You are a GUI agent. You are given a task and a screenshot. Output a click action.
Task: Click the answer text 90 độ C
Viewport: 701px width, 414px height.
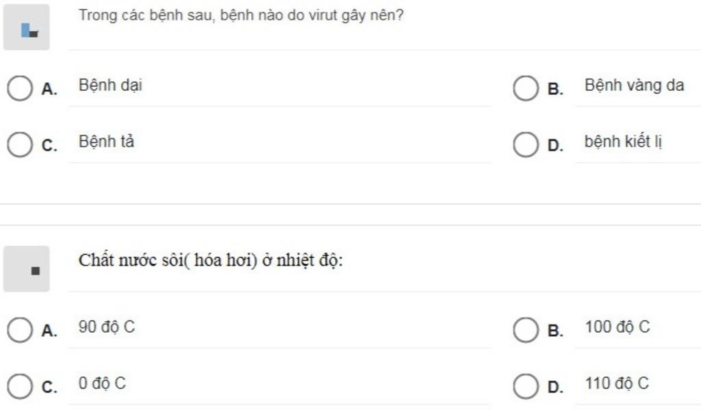pyautogui.click(x=106, y=327)
